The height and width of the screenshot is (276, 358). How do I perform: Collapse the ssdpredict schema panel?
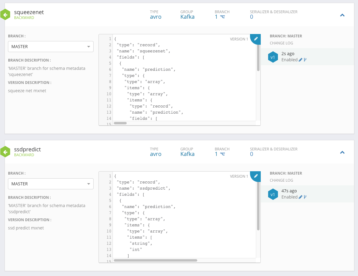pyautogui.click(x=343, y=152)
